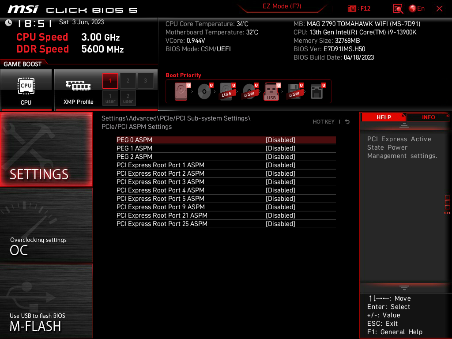Open the OC overclocking settings section
452x339 pixels.
[46, 225]
